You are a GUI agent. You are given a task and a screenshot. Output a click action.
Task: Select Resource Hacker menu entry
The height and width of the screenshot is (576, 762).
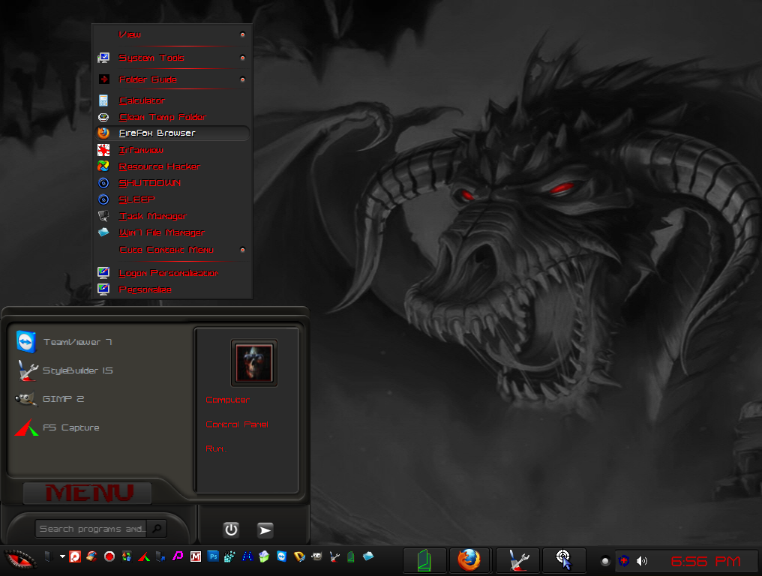point(159,166)
